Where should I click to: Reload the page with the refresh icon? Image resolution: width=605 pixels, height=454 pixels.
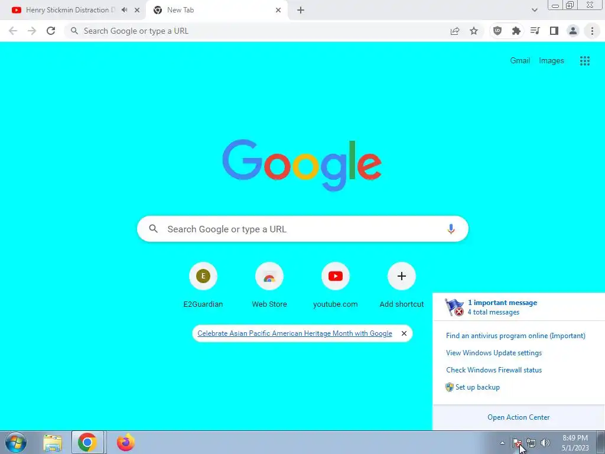click(51, 31)
